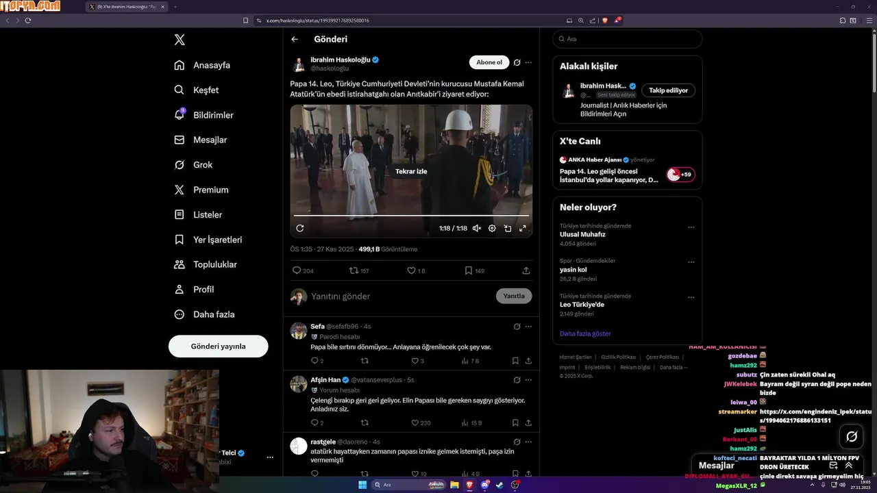Open floating Grok button

pyautogui.click(x=852, y=436)
